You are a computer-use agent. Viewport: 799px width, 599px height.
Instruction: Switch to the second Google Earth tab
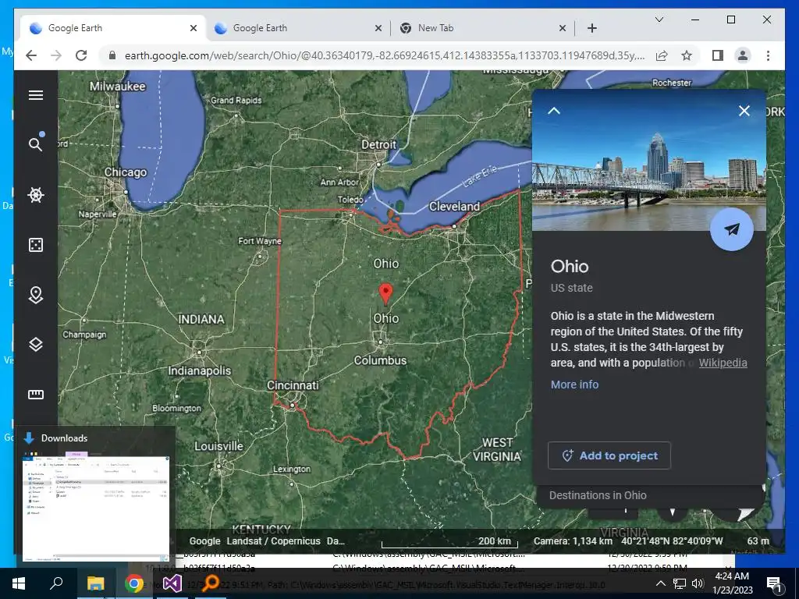click(297, 28)
